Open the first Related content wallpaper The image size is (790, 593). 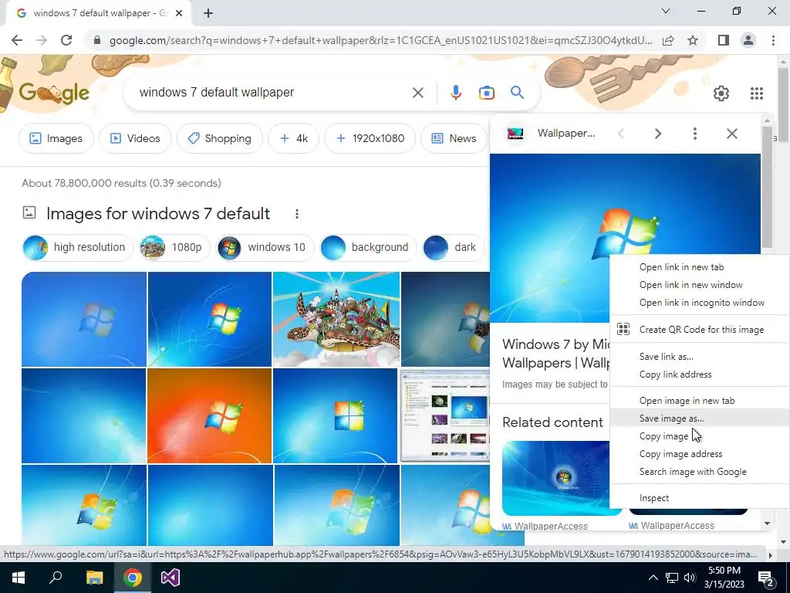(x=555, y=478)
